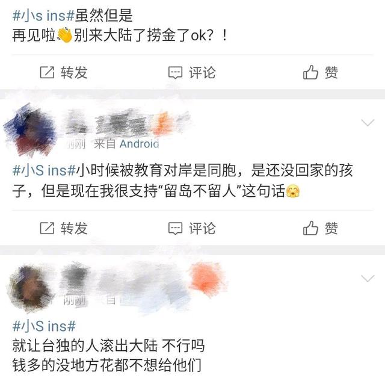The image size is (385, 384).
Task: Open the blurred avatar of the third poster
Action: 31,286
